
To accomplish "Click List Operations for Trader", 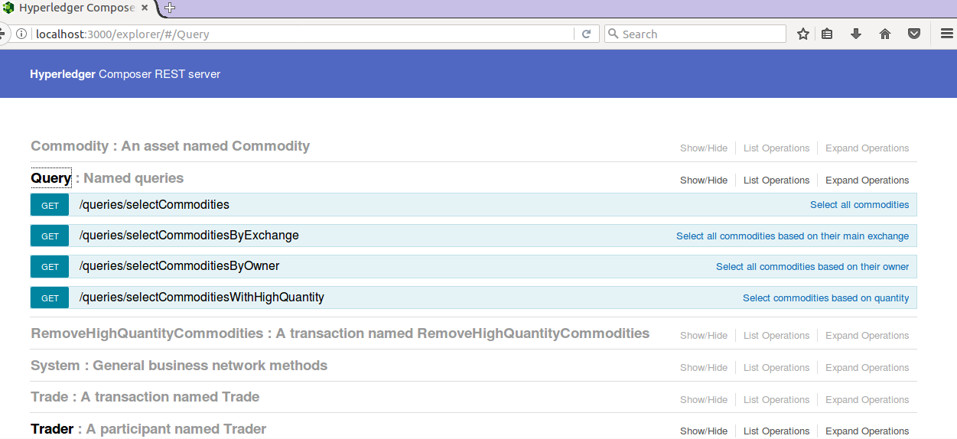I will (776, 431).
